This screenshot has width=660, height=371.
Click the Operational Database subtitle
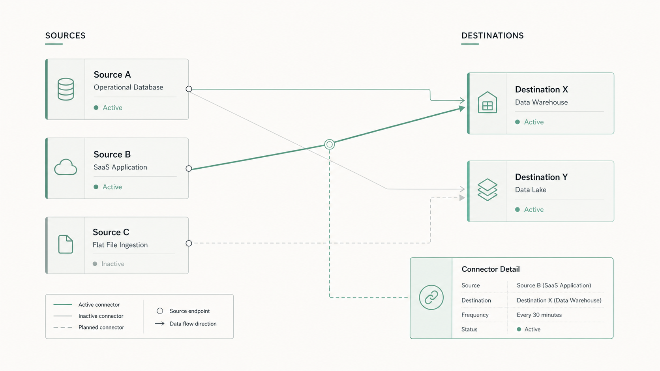pos(128,87)
